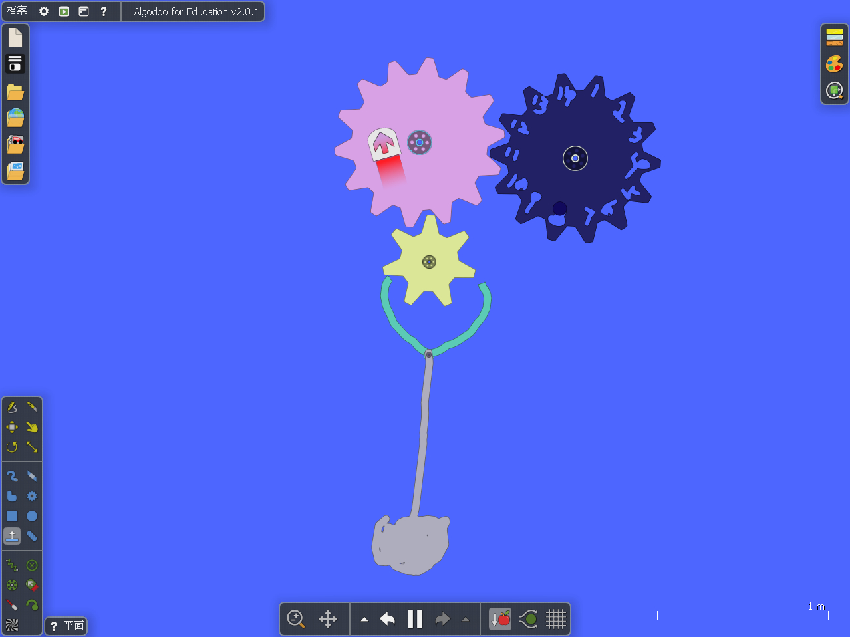Screen dimensions: 850x637
Task: Open the 档案 file menu
Action: 17,11
